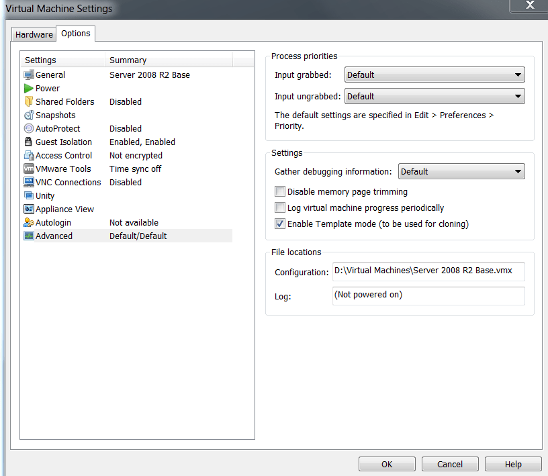This screenshot has height=476, width=548.
Task: Select the 'AutoProtect' row label
Action: [x=58, y=129]
